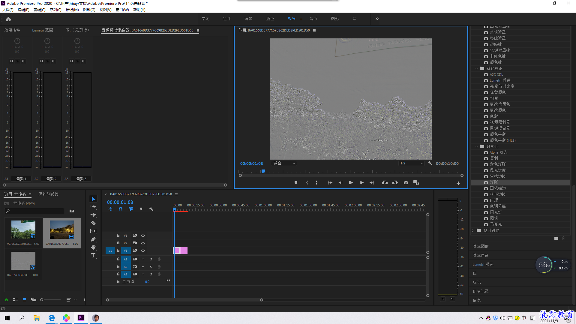This screenshot has width=576, height=324.
Task: Expand the 基本声音 panel
Action: (x=481, y=255)
